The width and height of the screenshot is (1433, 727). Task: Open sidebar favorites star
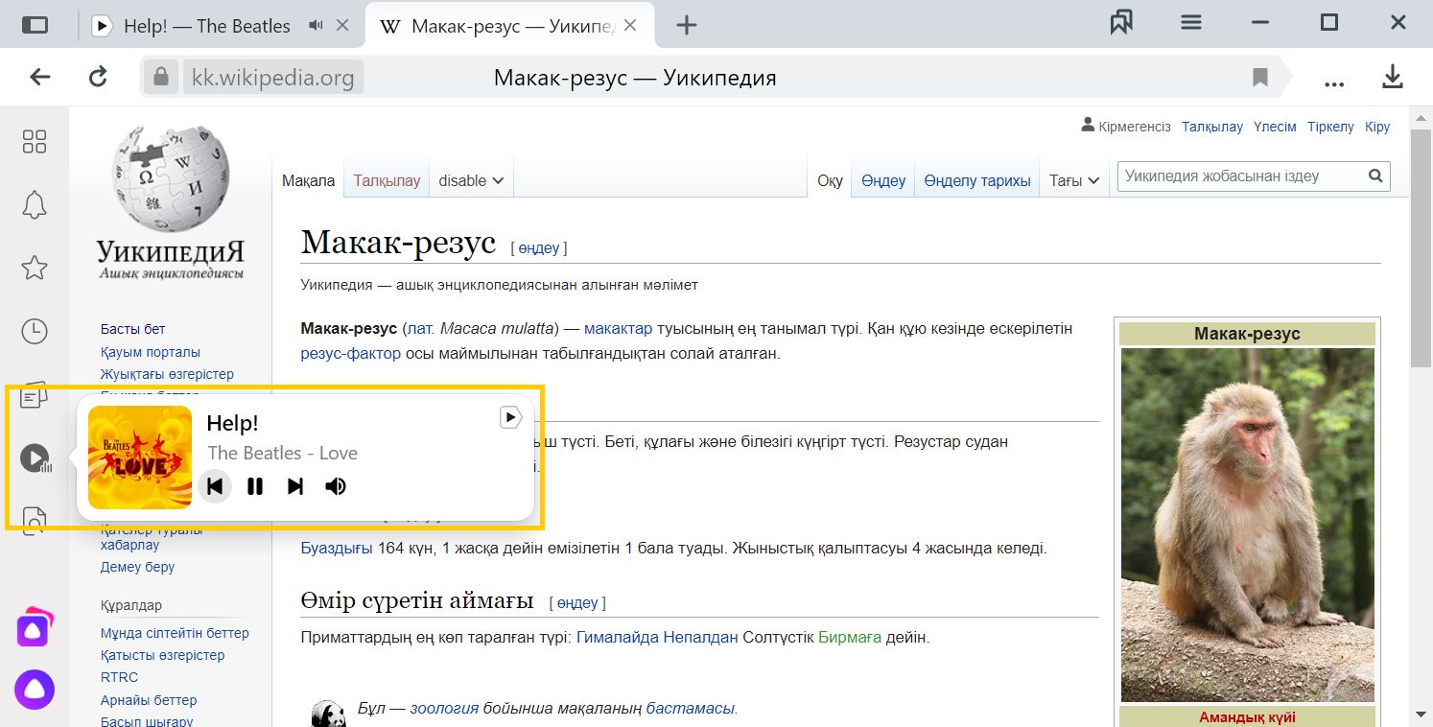pos(35,268)
